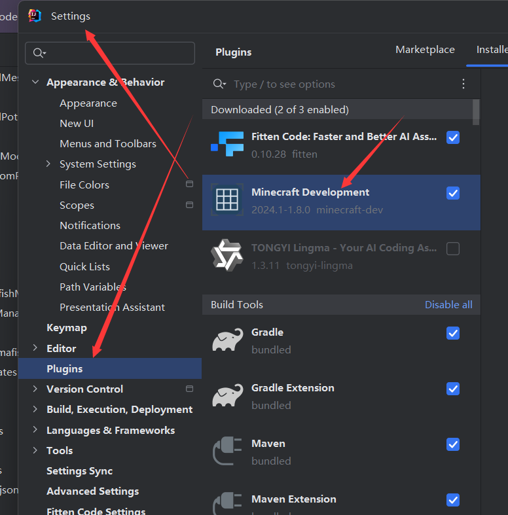Open Advanced Settings page
This screenshot has height=515, width=508.
click(x=93, y=491)
